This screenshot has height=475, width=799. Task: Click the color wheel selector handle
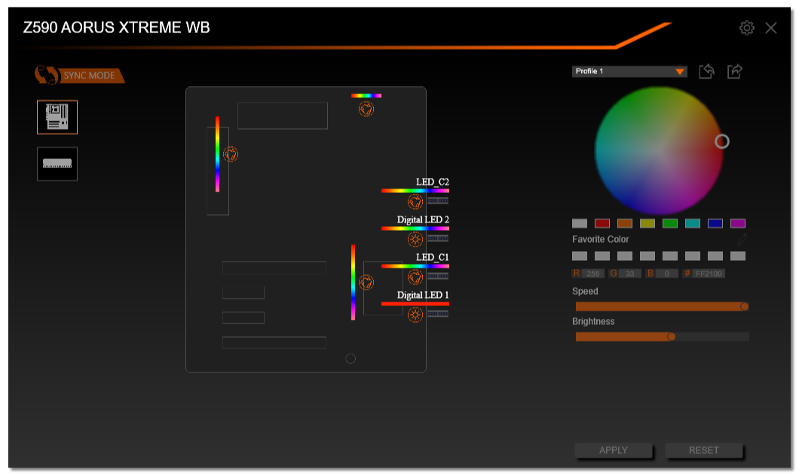[x=721, y=141]
